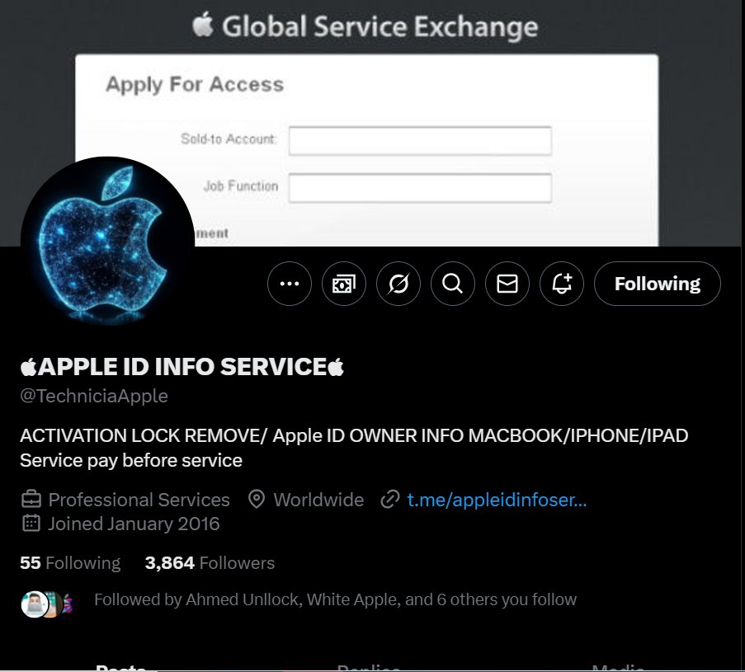Click the calendar icon beside Joined January 2016
This screenshot has height=672, width=745.
click(x=31, y=524)
